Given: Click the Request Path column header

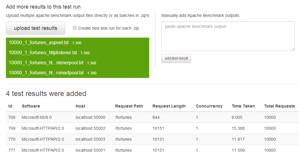Looking at the screenshot, I should pos(129,106).
